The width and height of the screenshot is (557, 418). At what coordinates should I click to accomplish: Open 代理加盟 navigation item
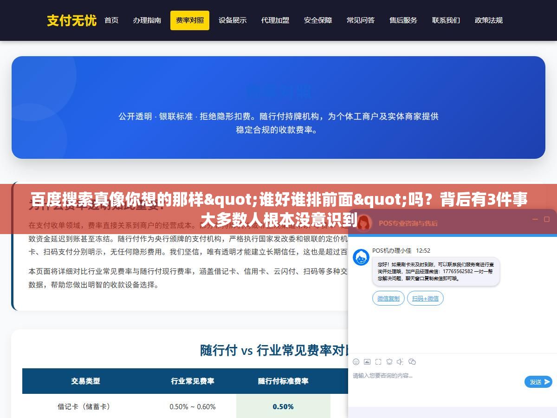pyautogui.click(x=275, y=20)
